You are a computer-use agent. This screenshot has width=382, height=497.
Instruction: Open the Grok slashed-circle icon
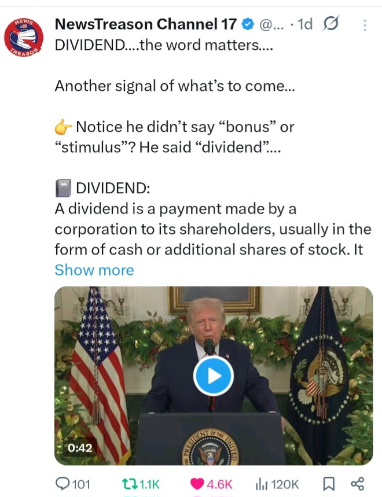pos(331,24)
